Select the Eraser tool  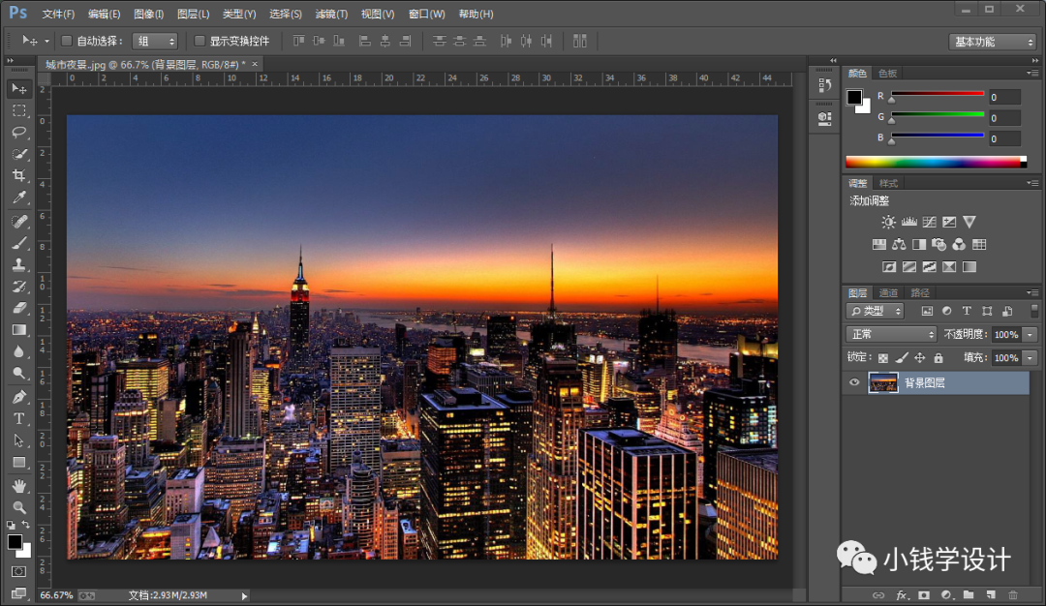pyautogui.click(x=19, y=308)
